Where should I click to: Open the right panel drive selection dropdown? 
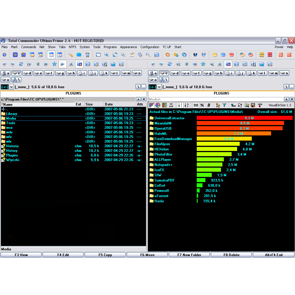point(159,87)
